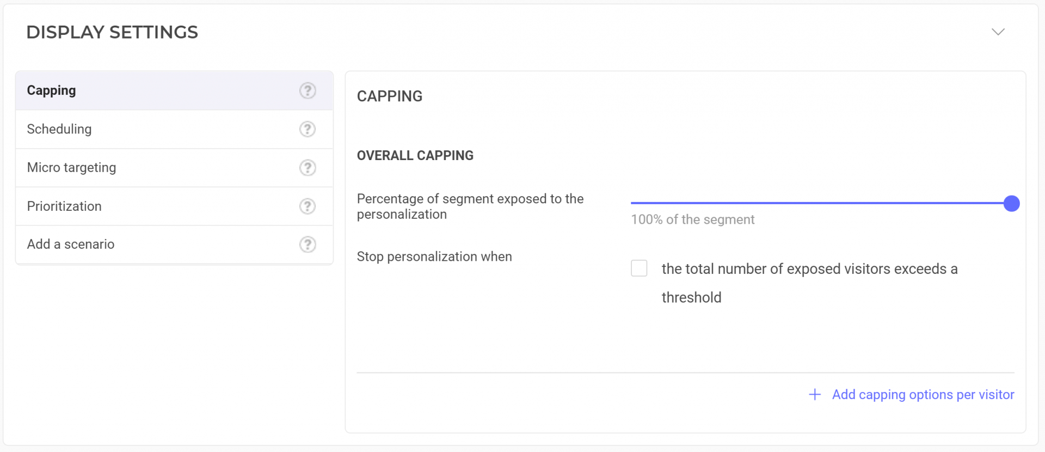Add capping options per visitor link
This screenshot has height=452, width=1045.
click(x=923, y=395)
